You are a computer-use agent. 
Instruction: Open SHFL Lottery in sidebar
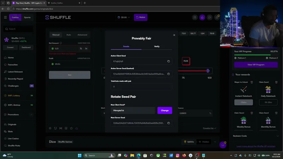[x=14, y=95]
